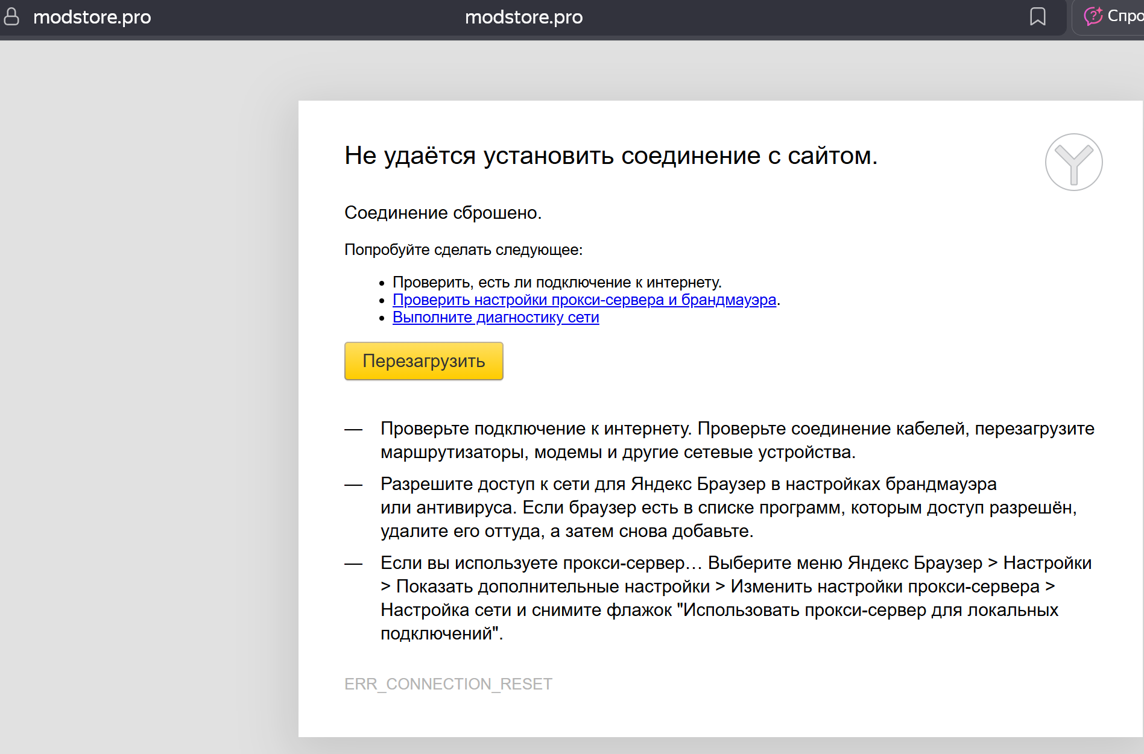
Task: Click the Yandex Browser Y logo
Action: pos(1073,162)
